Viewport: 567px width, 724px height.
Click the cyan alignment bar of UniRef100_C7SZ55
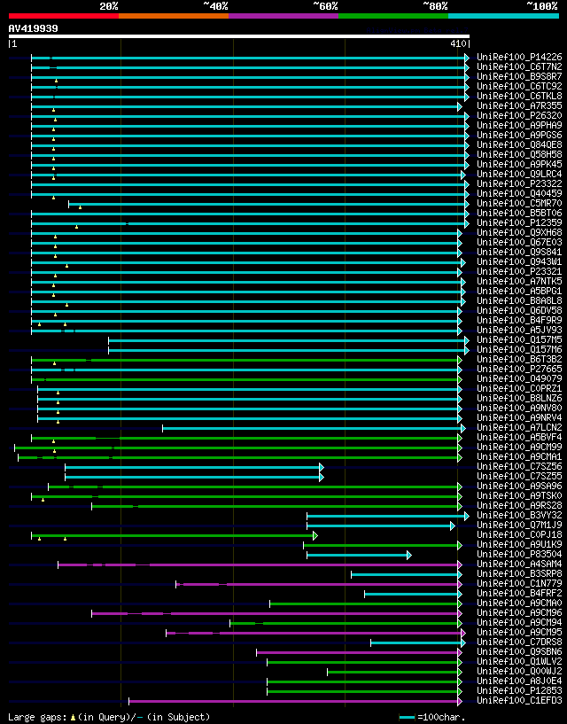click(x=192, y=477)
